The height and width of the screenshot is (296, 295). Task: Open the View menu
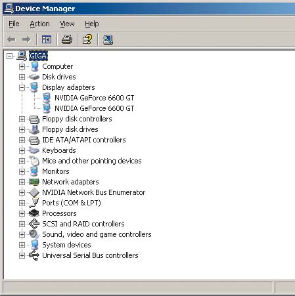point(67,24)
